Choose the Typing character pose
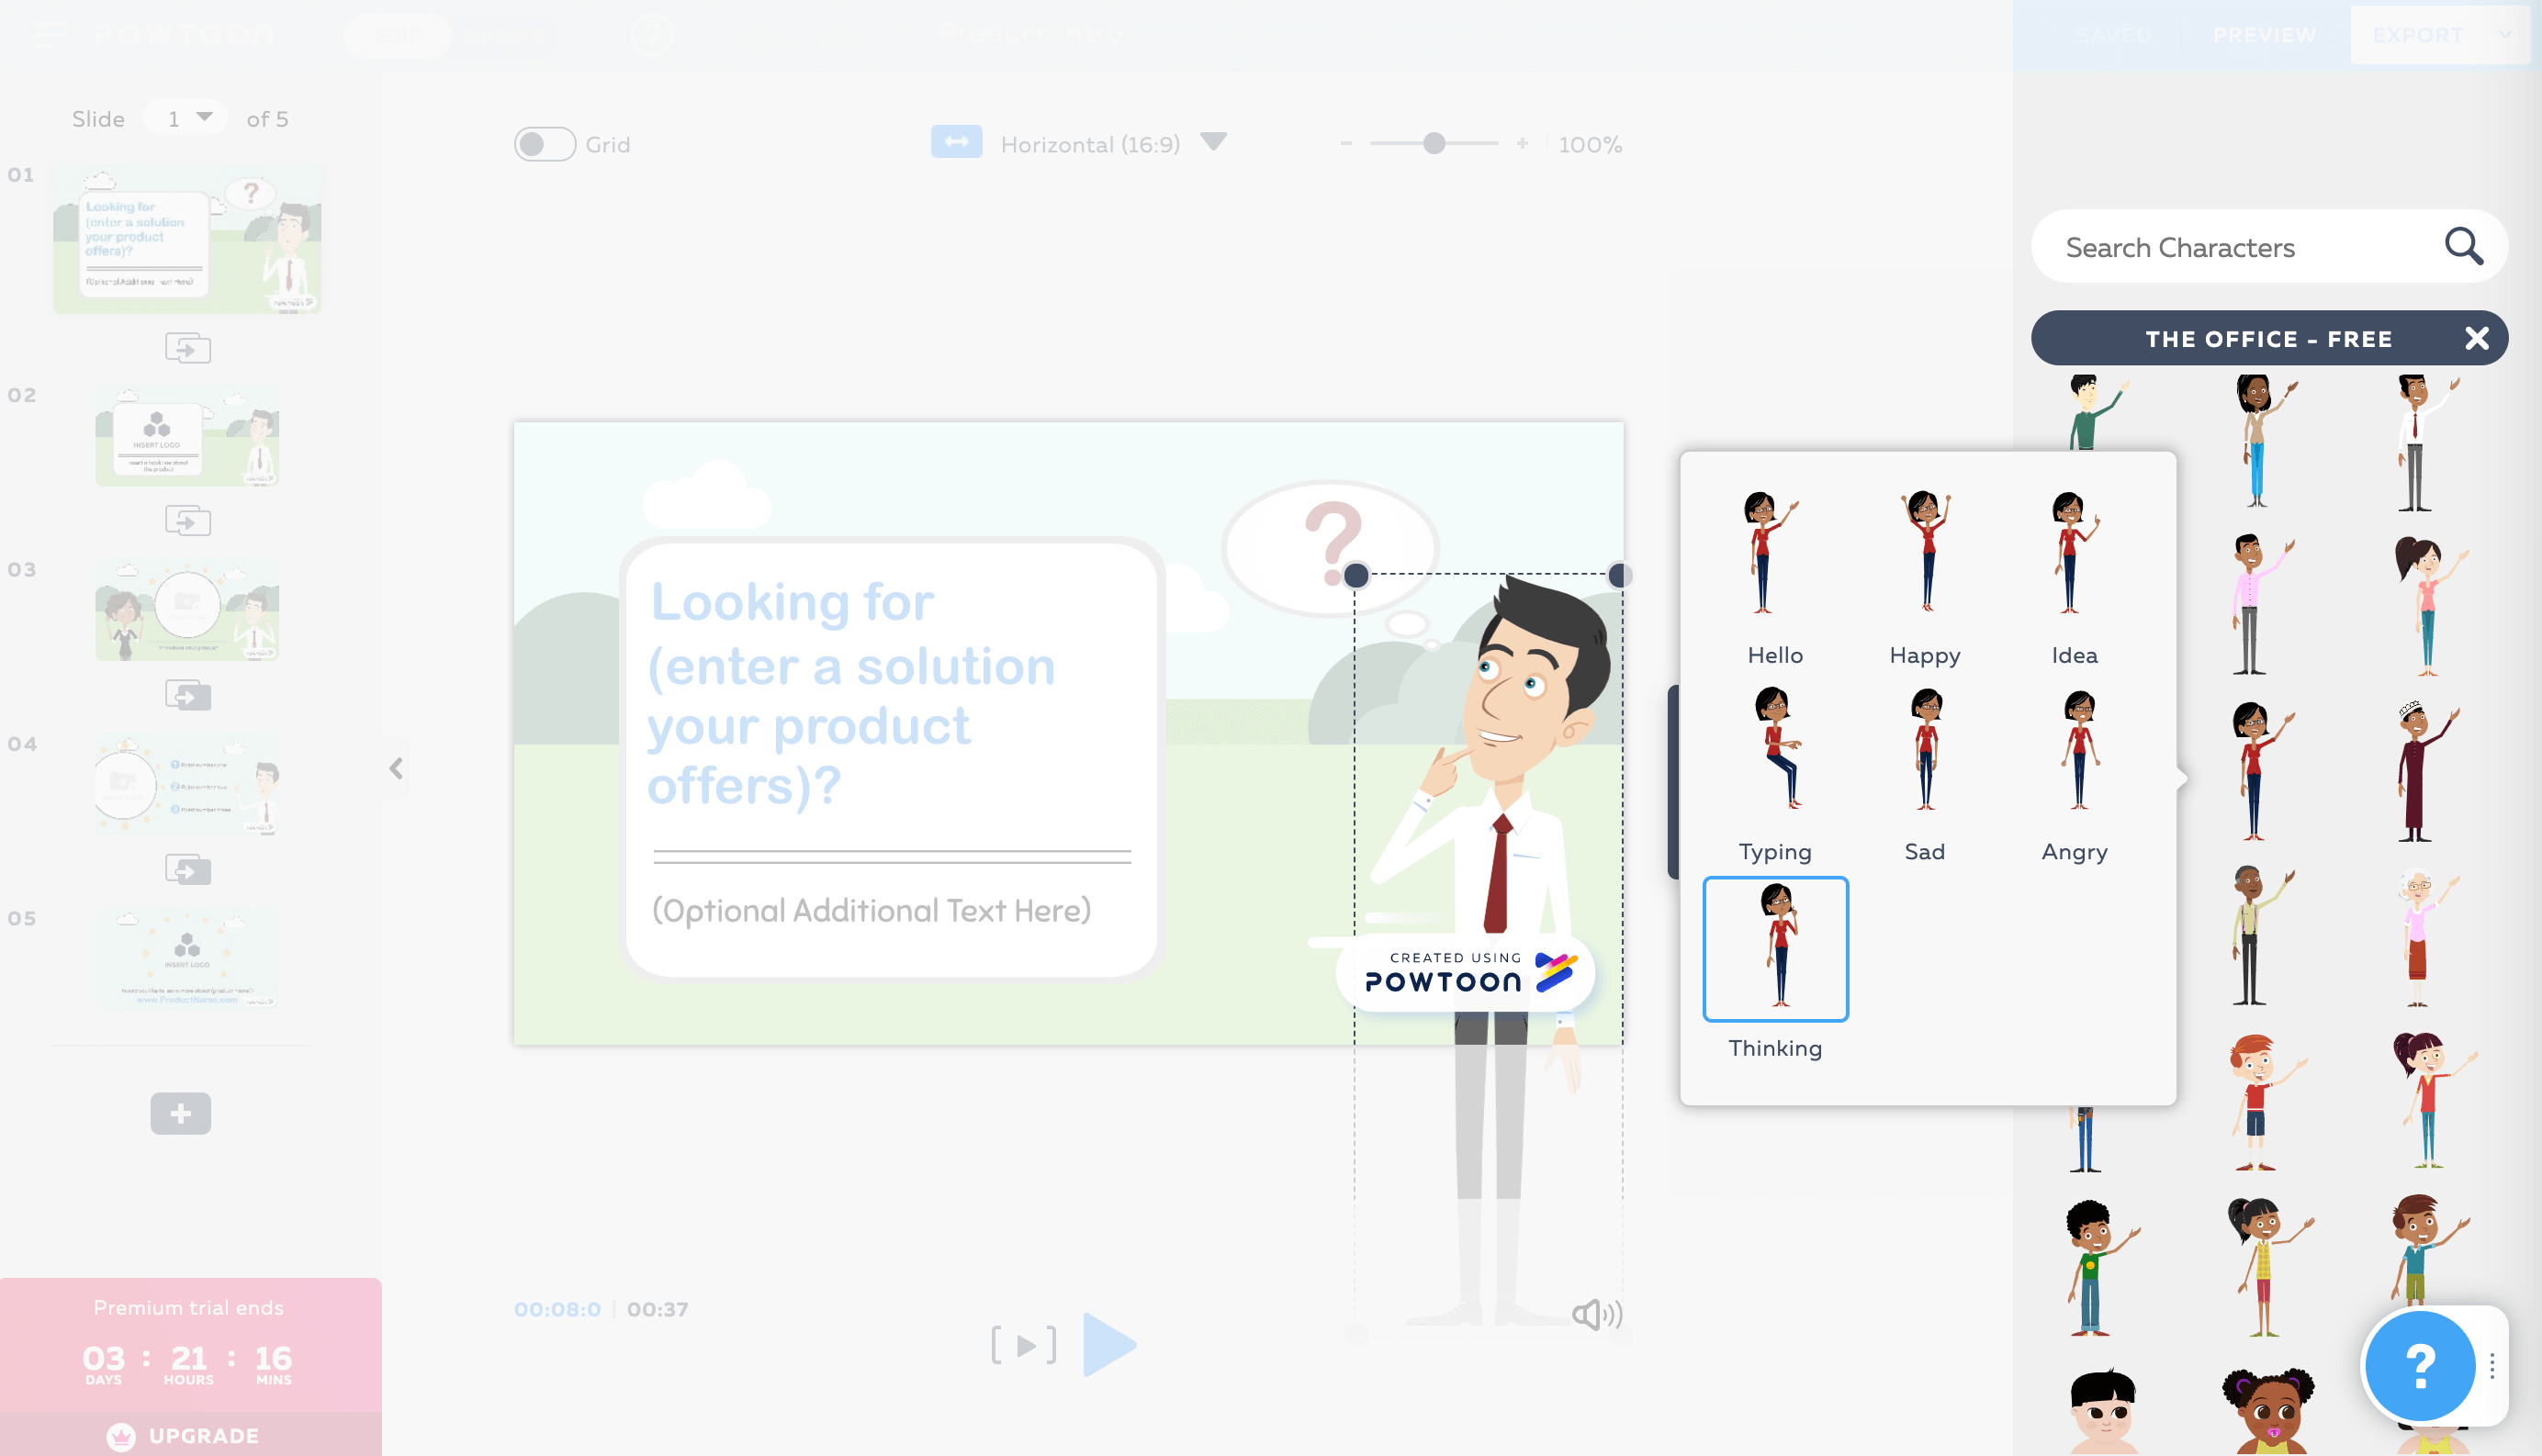 1774,752
